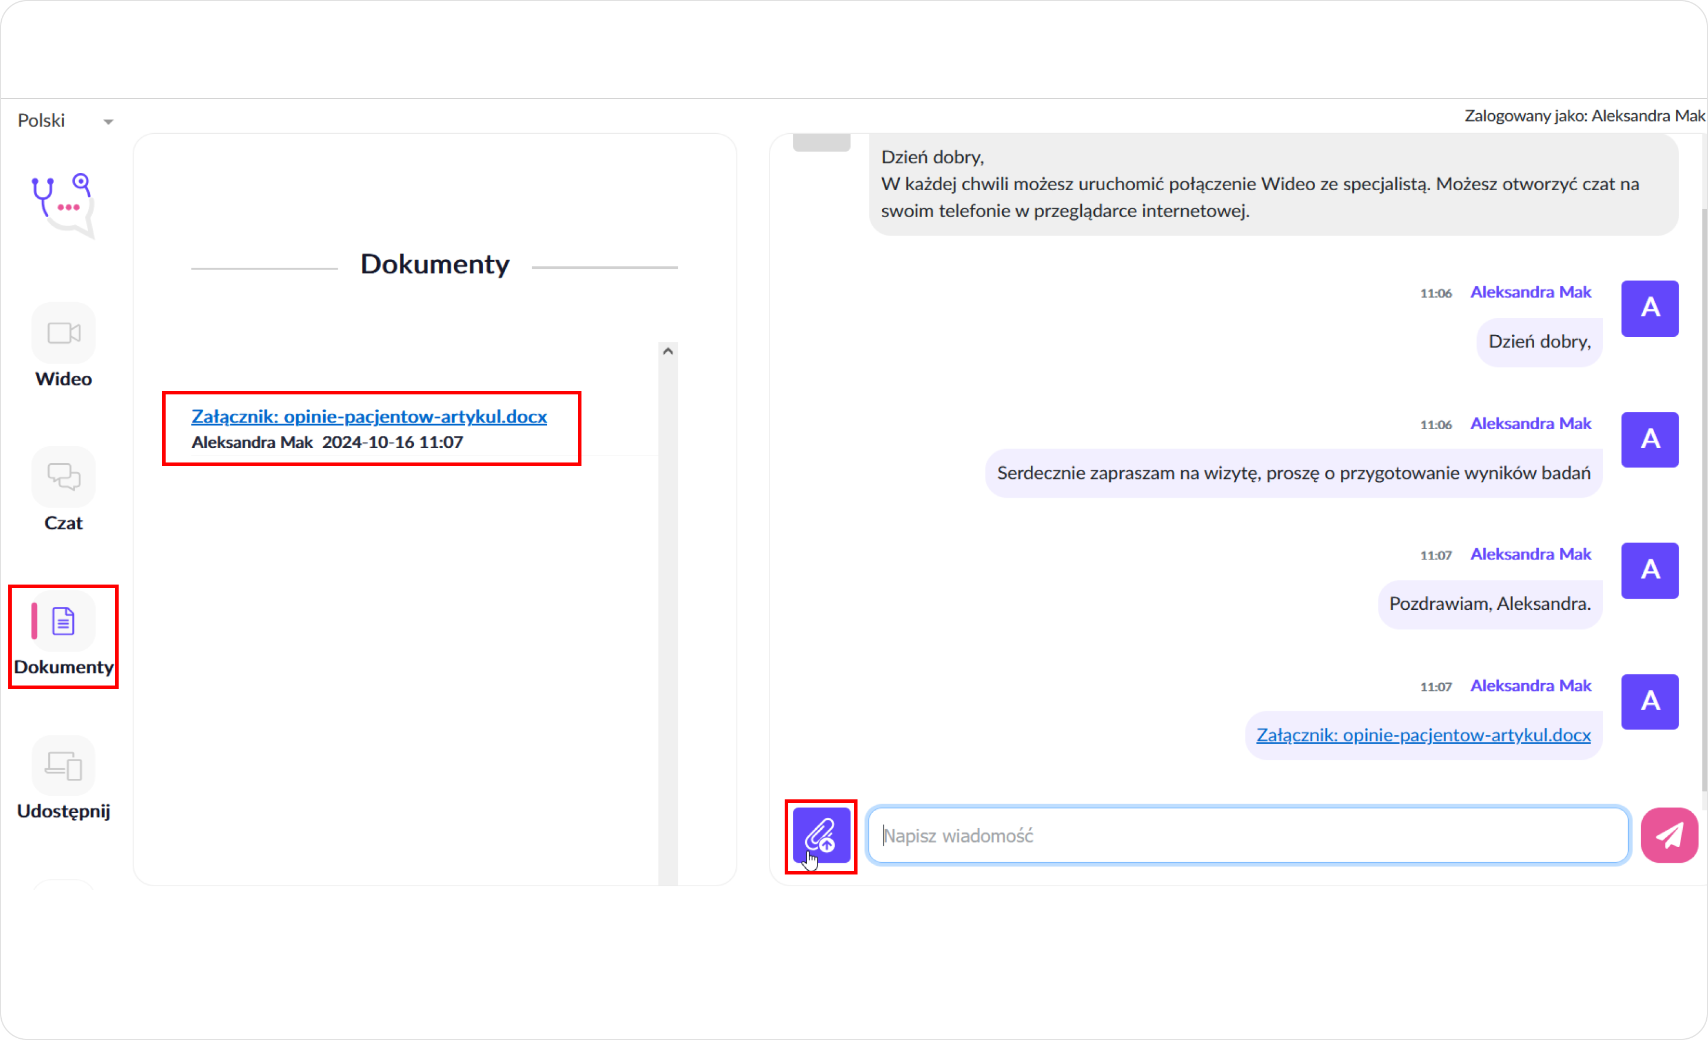The image size is (1708, 1040).
Task: Click sender name Aleksandra Mak above 'Dzień dobry,'
Action: 1531,292
